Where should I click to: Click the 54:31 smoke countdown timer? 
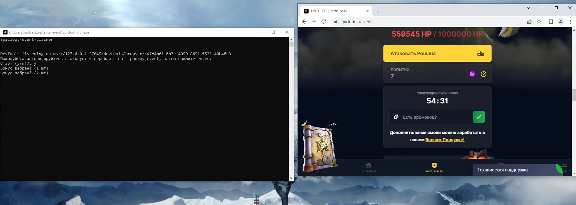point(437,101)
